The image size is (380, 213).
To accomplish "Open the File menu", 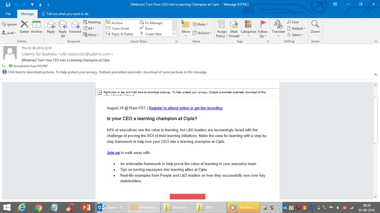I will [8, 14].
